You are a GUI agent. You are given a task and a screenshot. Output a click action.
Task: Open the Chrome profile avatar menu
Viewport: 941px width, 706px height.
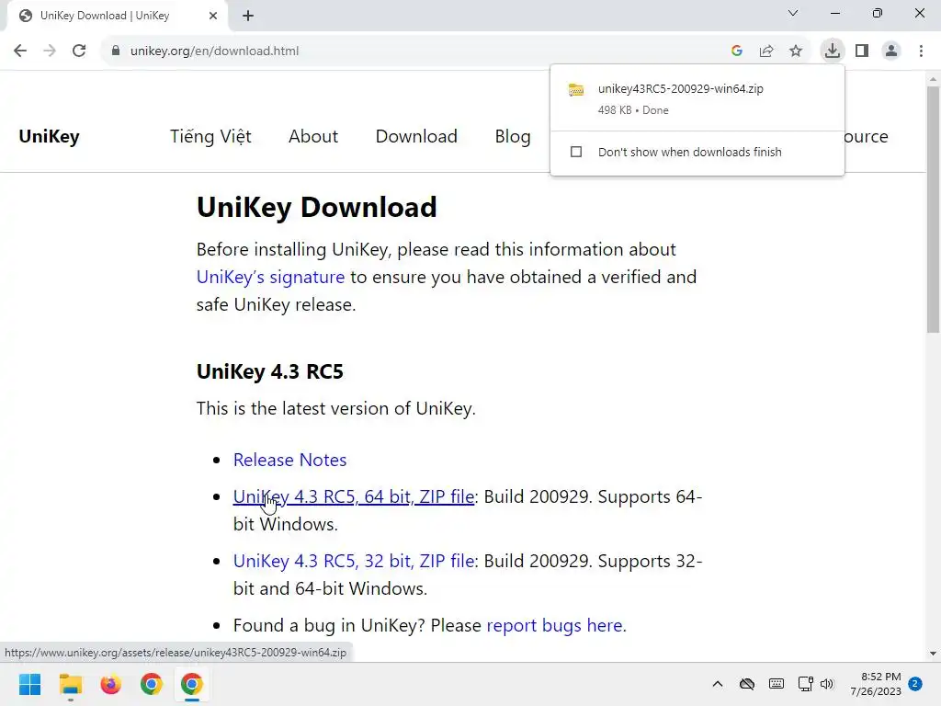pos(891,51)
